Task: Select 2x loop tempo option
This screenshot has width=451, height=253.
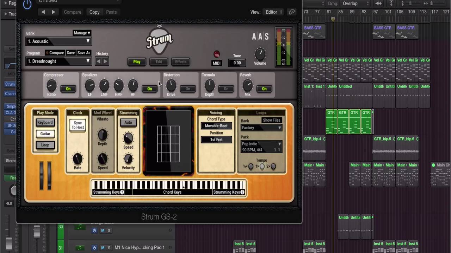Action: [273, 167]
